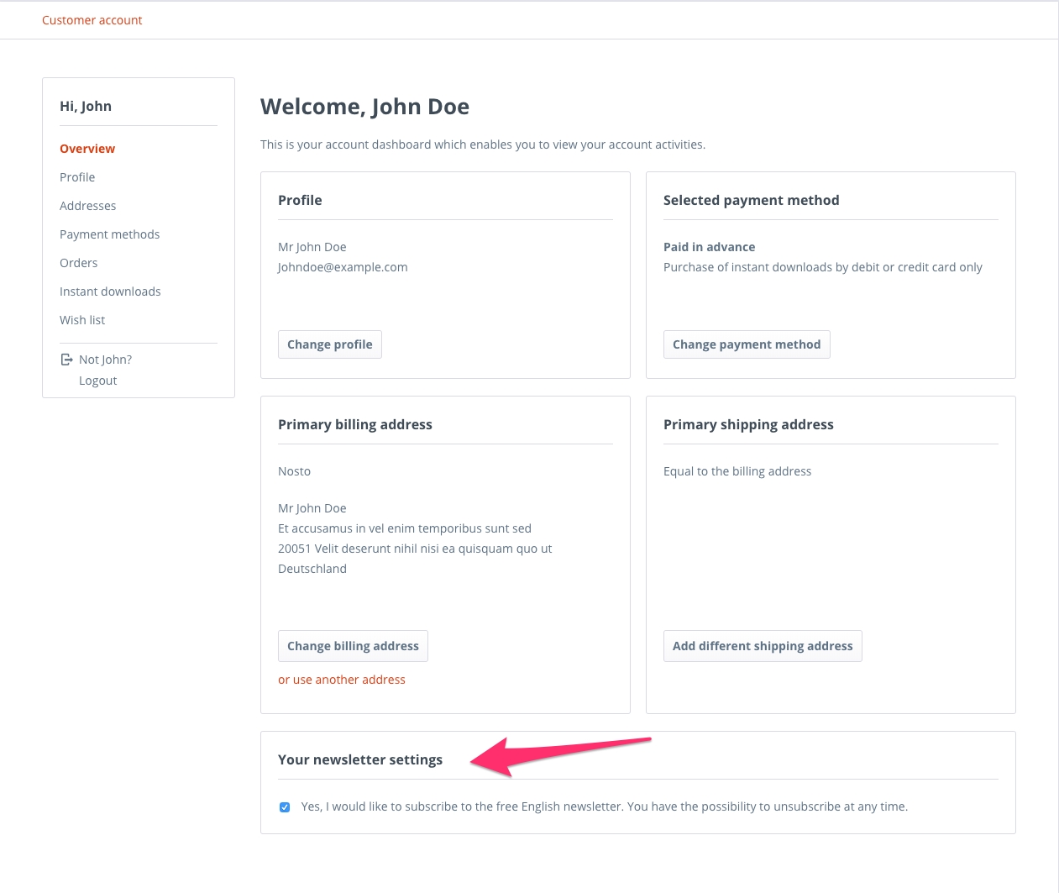Image resolution: width=1059 pixels, height=893 pixels.
Task: Click the newsletter subscription label text
Action: click(x=604, y=806)
